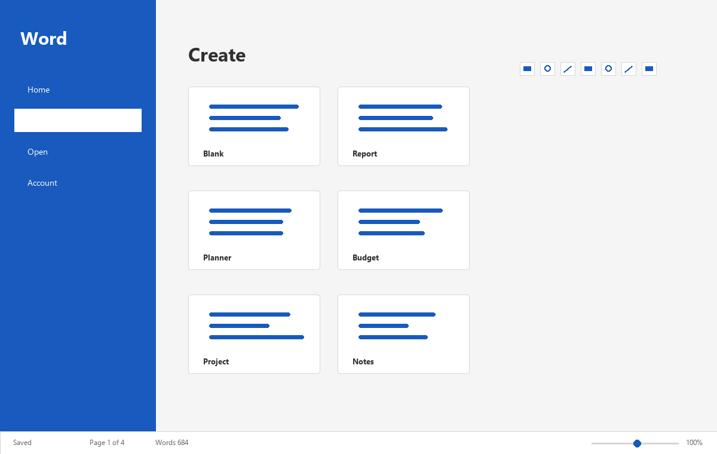Screen dimensions: 717x454
Task: Click the Word title in the sidebar
Action: (44, 38)
